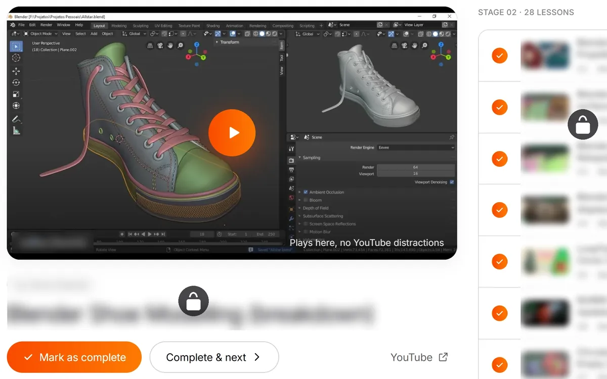The image size is (607, 379).
Task: Open Blender's File menu
Action: [x=21, y=25]
